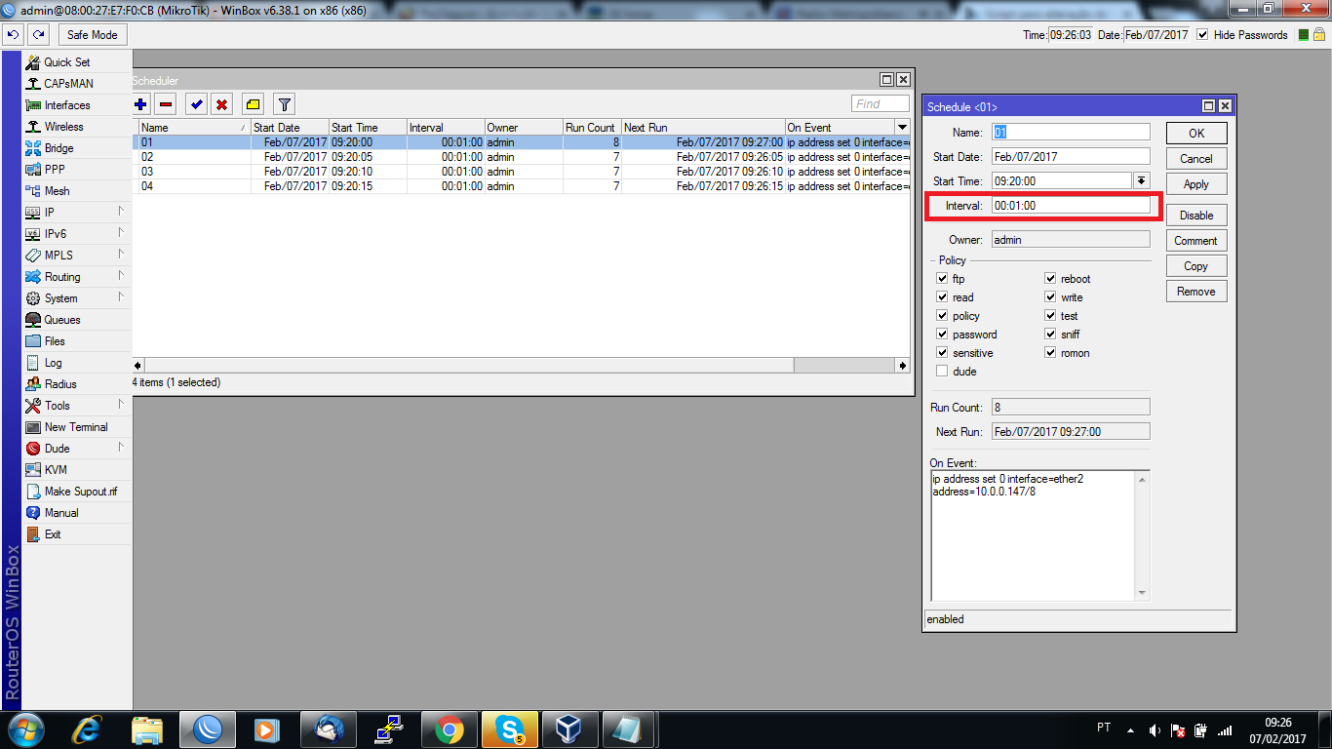Expand the Dude submenu in the sidebar

pos(77,449)
